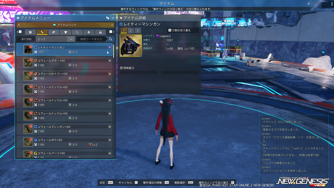Screen dimensions: 334x188
Task: Click the ユヴェールマシンガン+60 weapon thumbnail
Action: click(x=28, y=129)
